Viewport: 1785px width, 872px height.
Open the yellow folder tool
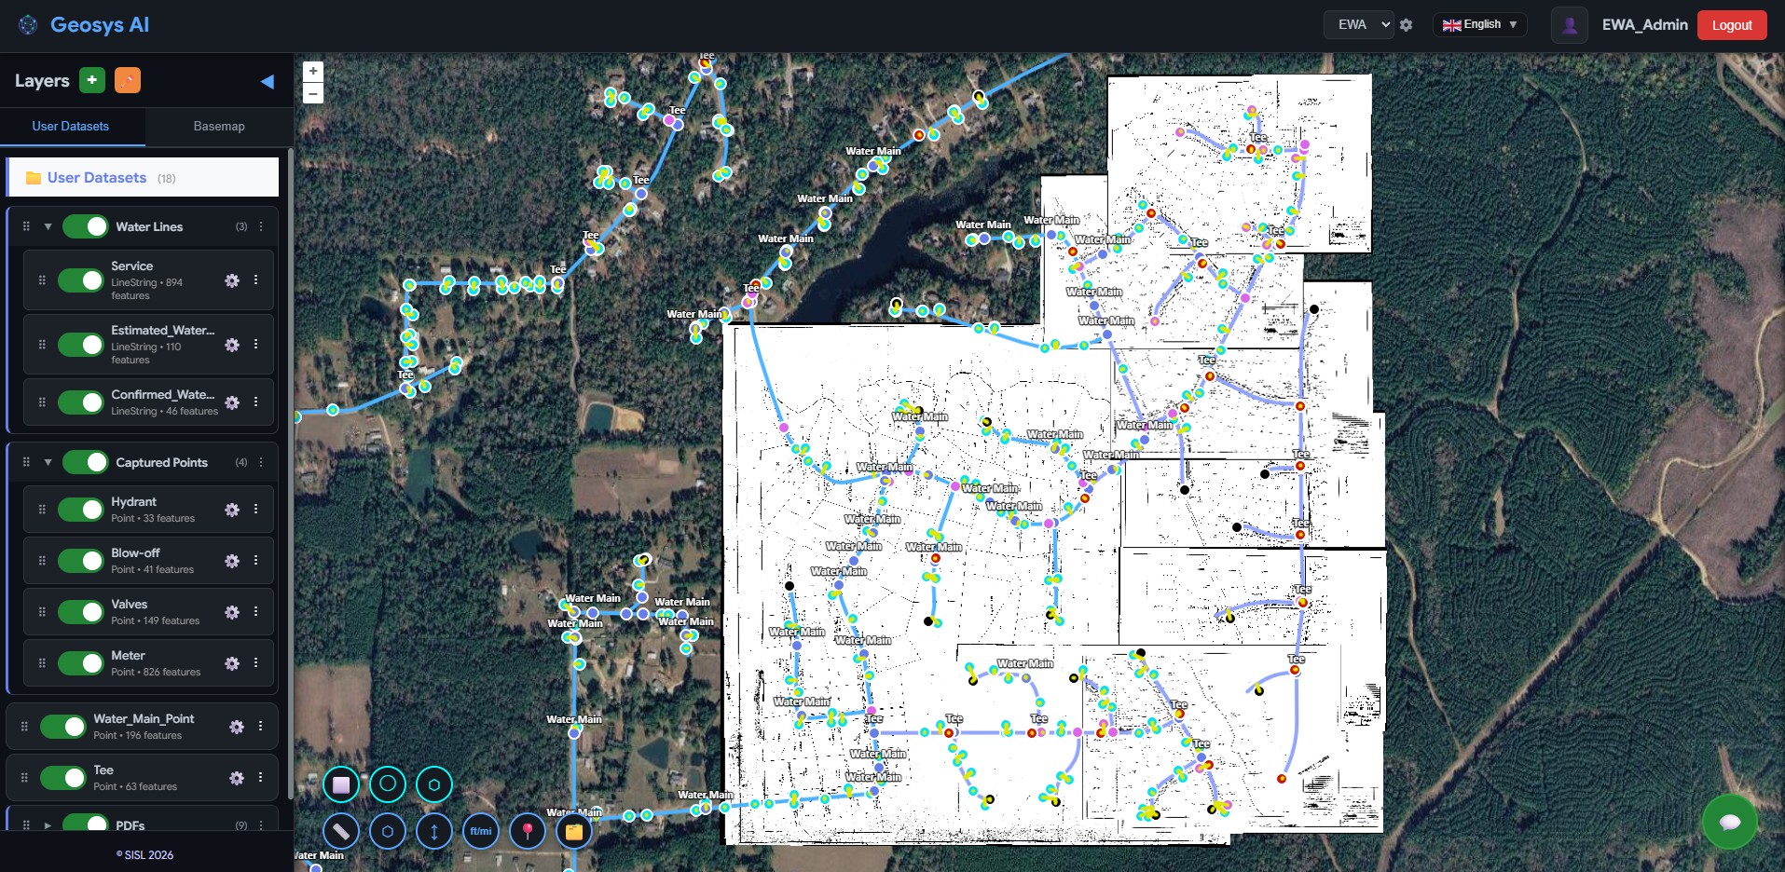coord(574,831)
